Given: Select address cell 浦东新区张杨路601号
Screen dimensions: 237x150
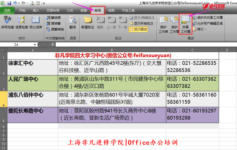Looking at the screenshot, I should point(112,99).
